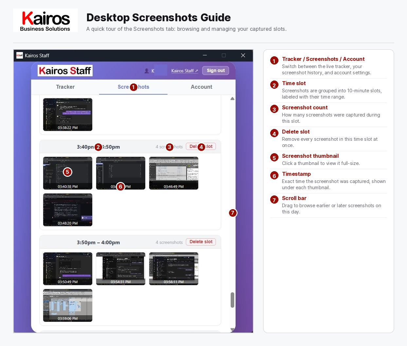Delete the 3:50pm – 4:00pm slot

click(201, 242)
